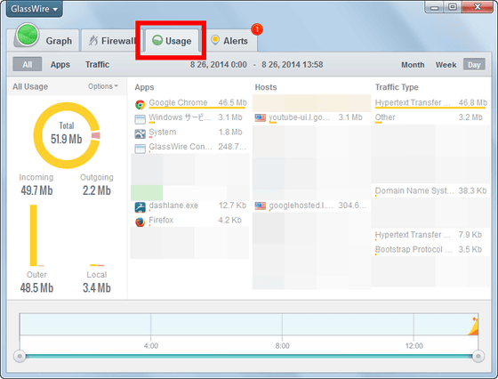
Task: Click the Alerts tab yellow pin icon
Action: 215,40
